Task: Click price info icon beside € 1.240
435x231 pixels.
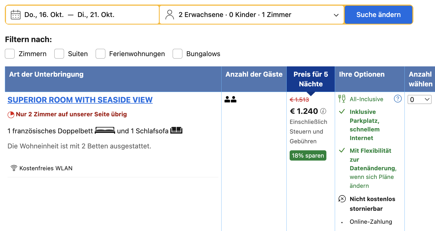Action: 323,111
